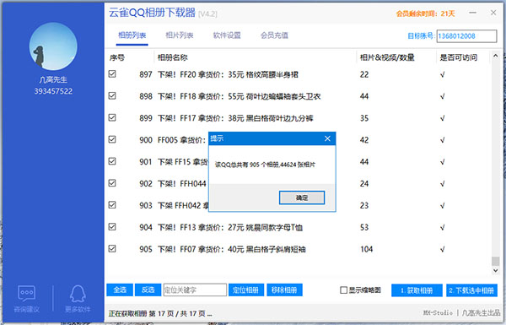Image resolution: width=506 pixels, height=325 pixels.
Task: Click the list scrollbar down arrow
Action: tap(495, 270)
